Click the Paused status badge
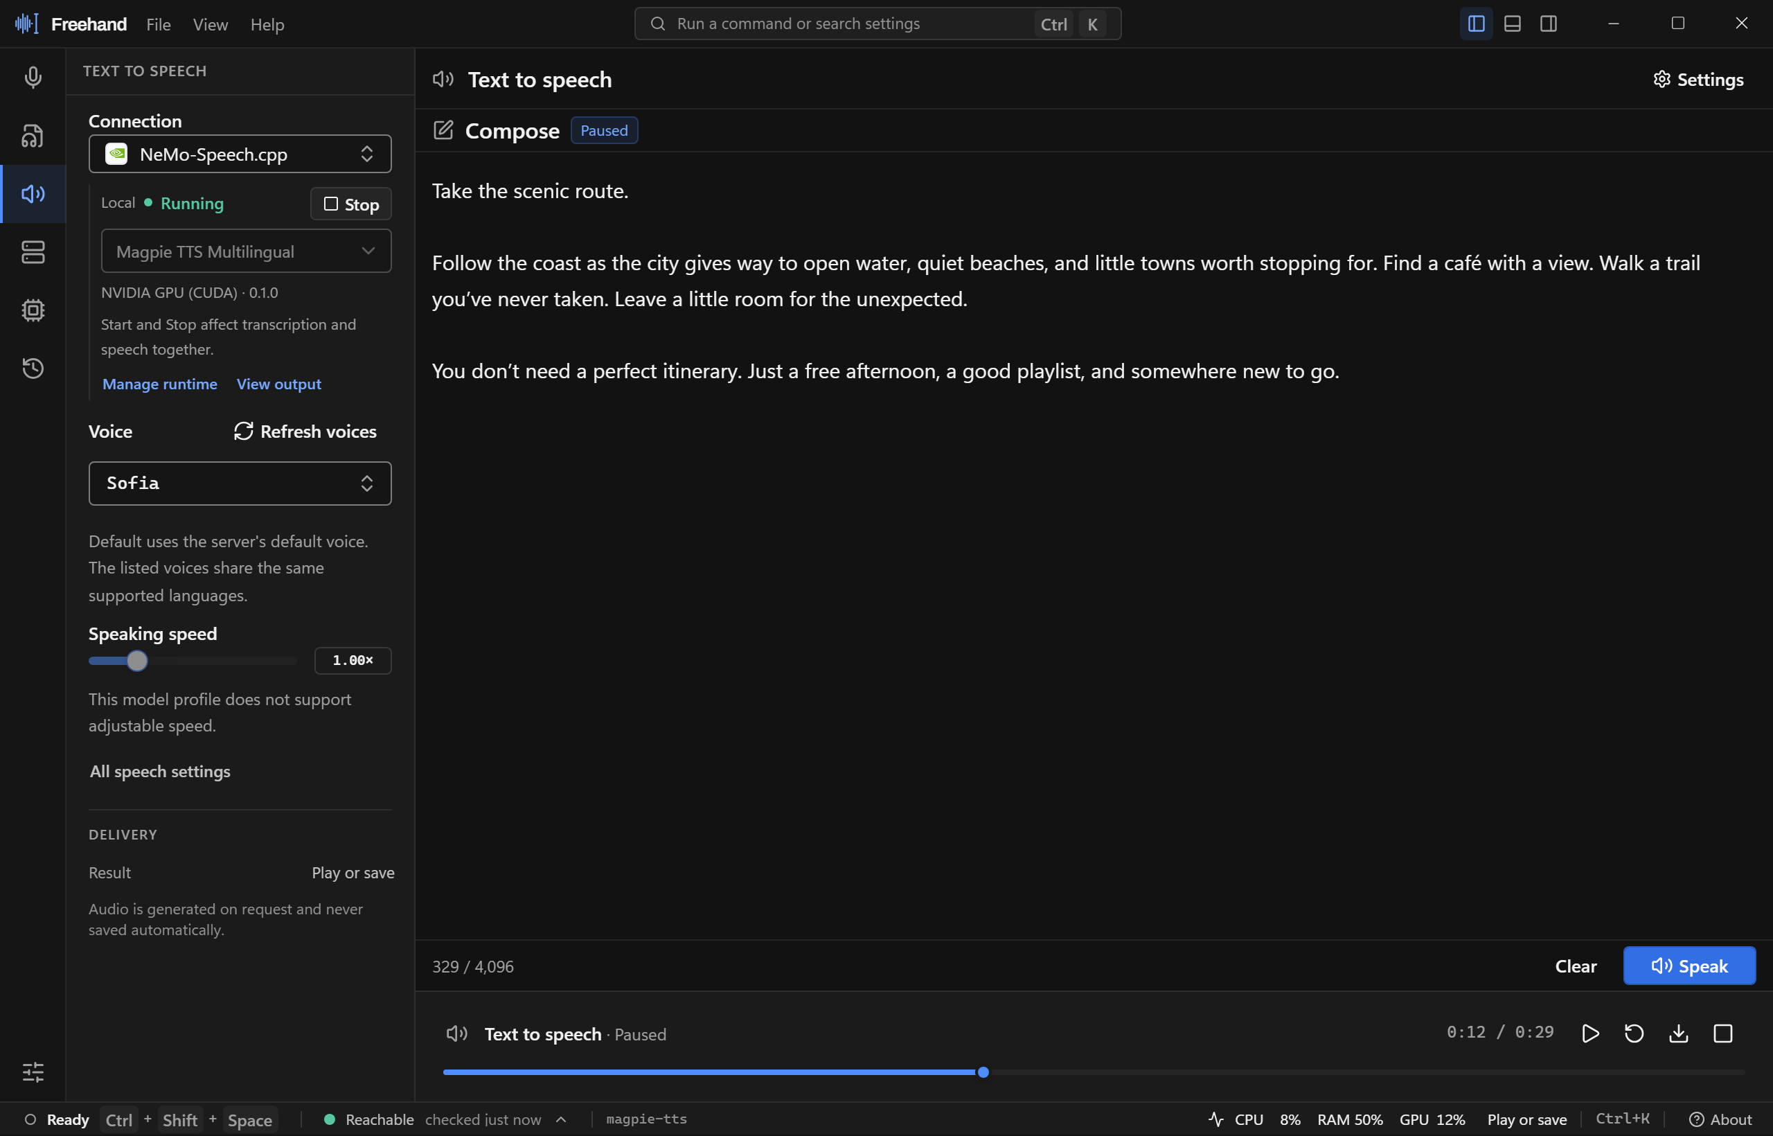The height and width of the screenshot is (1136, 1773). coord(604,130)
